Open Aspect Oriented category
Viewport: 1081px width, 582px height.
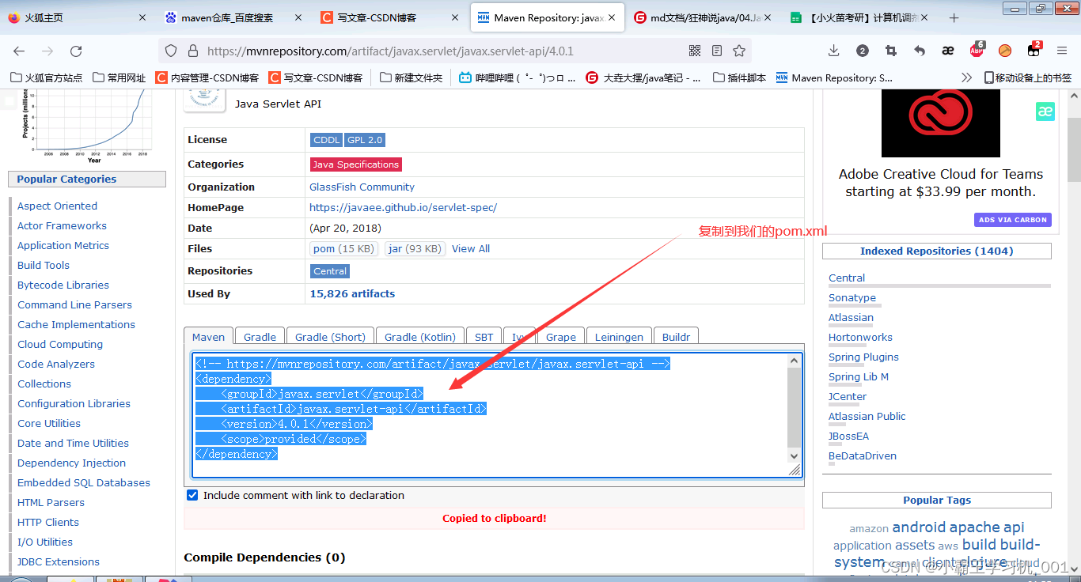57,206
